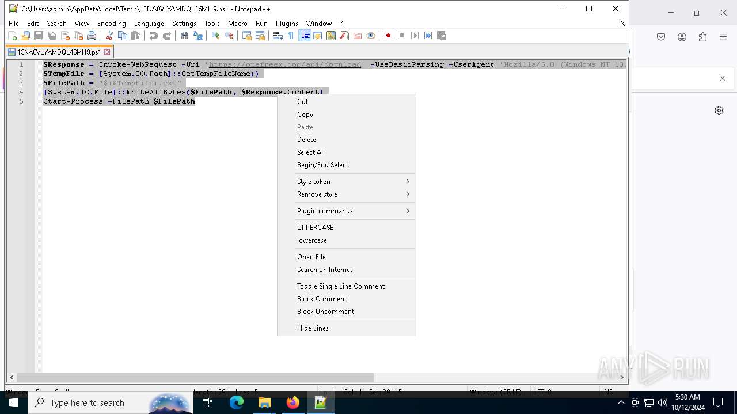Open the Document Map toolbar icon
The image size is (737, 414).
pos(331,36)
